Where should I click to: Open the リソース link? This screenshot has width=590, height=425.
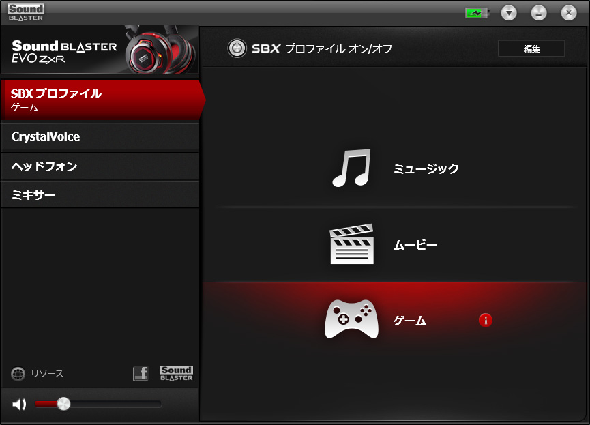pos(47,374)
